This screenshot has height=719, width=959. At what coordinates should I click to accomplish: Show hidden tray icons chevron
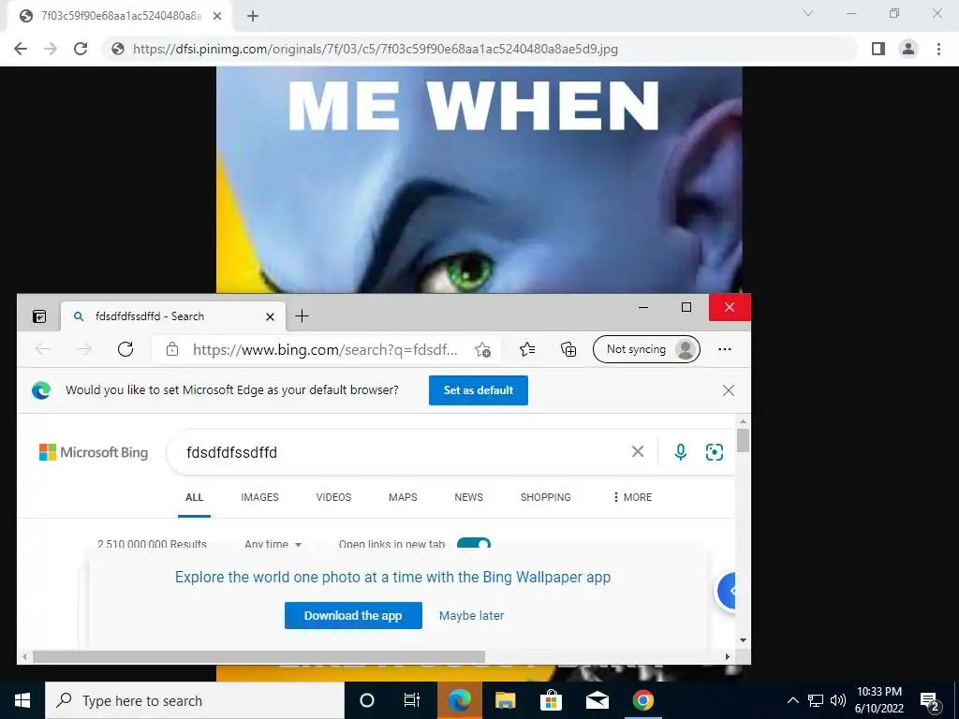(792, 700)
